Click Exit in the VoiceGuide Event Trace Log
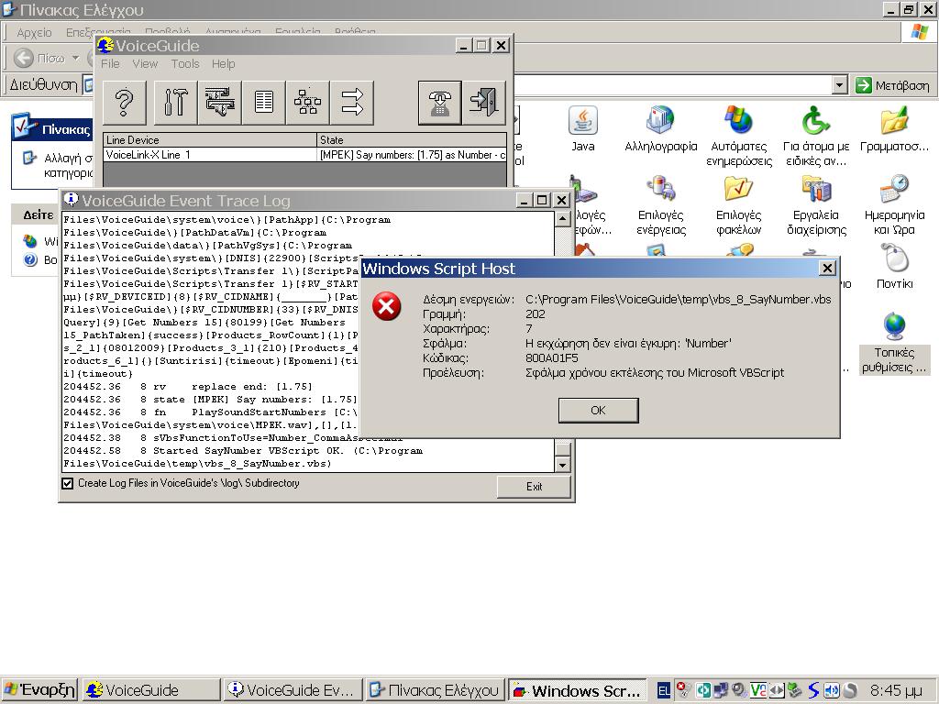Screen dimensions: 939x704 (535, 487)
